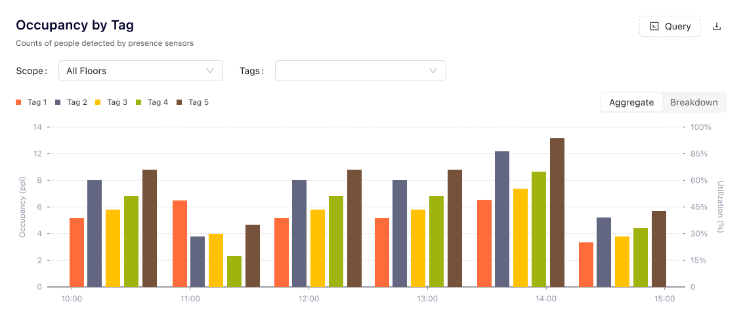
Task: Switch to the Aggregate view
Action: coord(631,102)
